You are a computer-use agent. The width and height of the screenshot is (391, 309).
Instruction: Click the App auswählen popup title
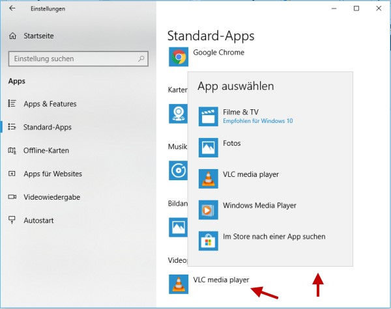(236, 86)
